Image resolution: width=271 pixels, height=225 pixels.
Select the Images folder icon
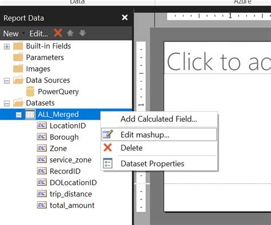click(18, 68)
